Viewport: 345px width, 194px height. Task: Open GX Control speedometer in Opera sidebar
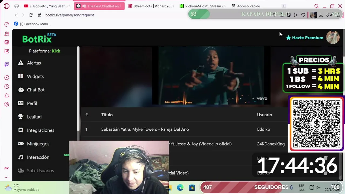(7, 25)
